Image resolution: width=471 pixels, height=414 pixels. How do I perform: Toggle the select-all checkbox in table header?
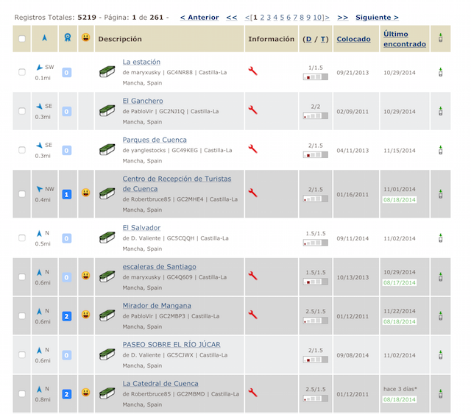22,39
